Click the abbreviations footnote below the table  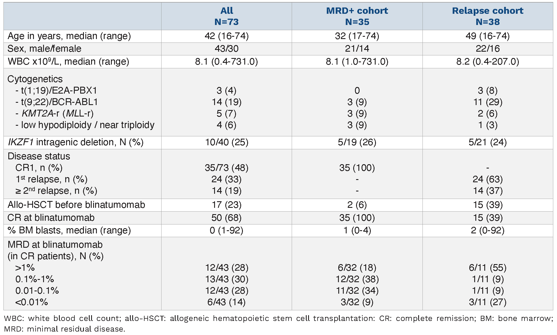pos(278,324)
